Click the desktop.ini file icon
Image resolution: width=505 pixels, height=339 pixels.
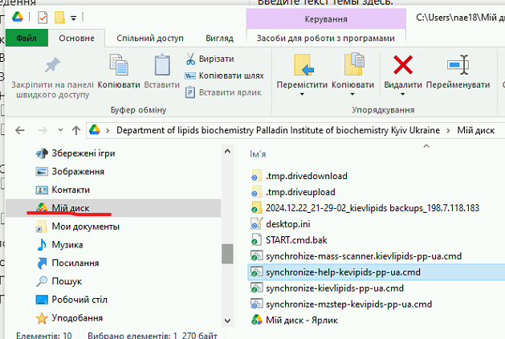(256, 223)
